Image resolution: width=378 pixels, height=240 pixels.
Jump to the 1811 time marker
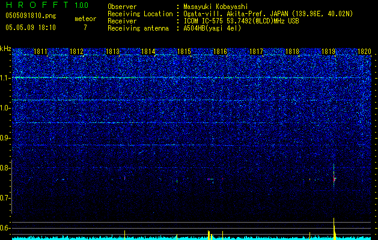(x=41, y=52)
